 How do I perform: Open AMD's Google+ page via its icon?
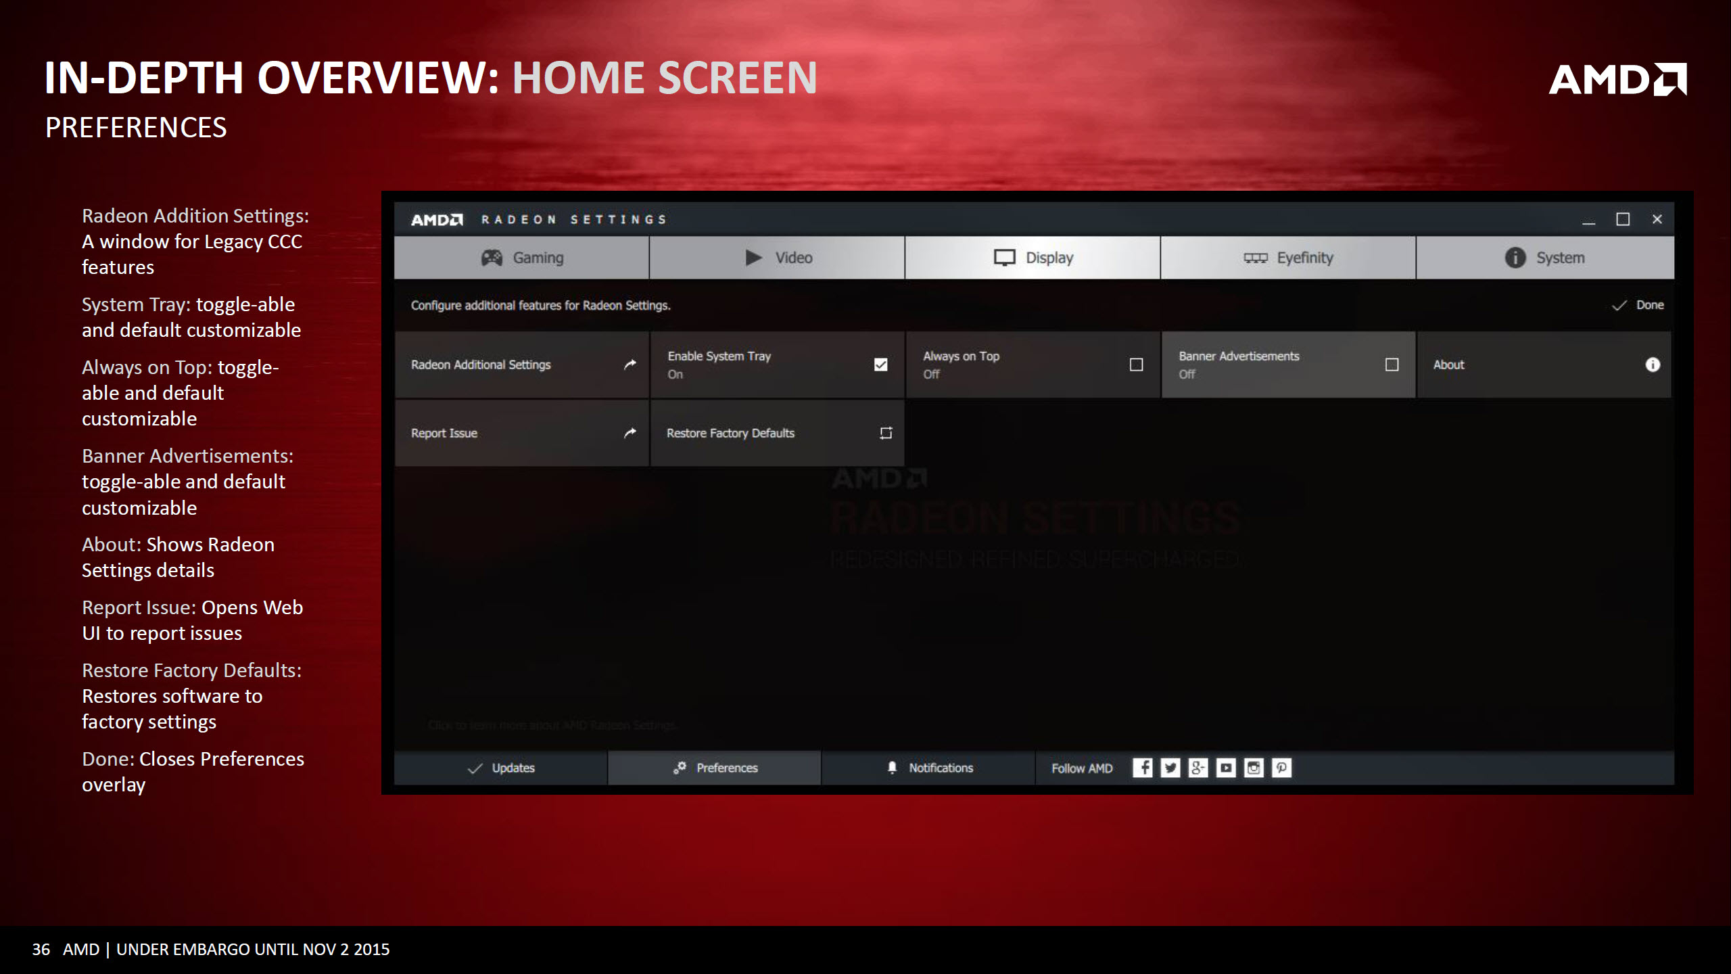tap(1199, 768)
